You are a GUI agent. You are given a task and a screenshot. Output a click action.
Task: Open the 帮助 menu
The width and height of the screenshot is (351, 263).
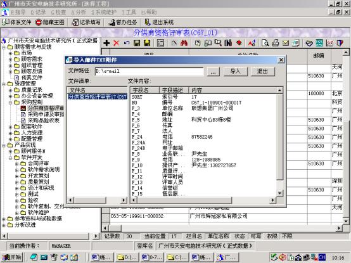pyautogui.click(x=149, y=12)
